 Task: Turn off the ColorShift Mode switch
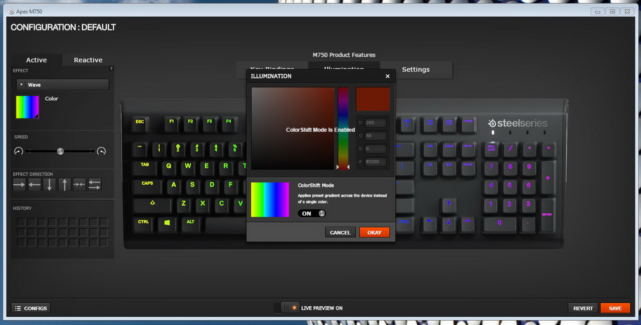(x=311, y=213)
